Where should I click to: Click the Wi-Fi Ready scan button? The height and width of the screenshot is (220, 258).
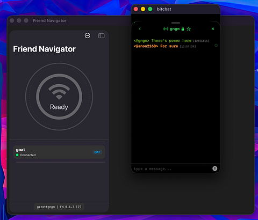tap(59, 97)
